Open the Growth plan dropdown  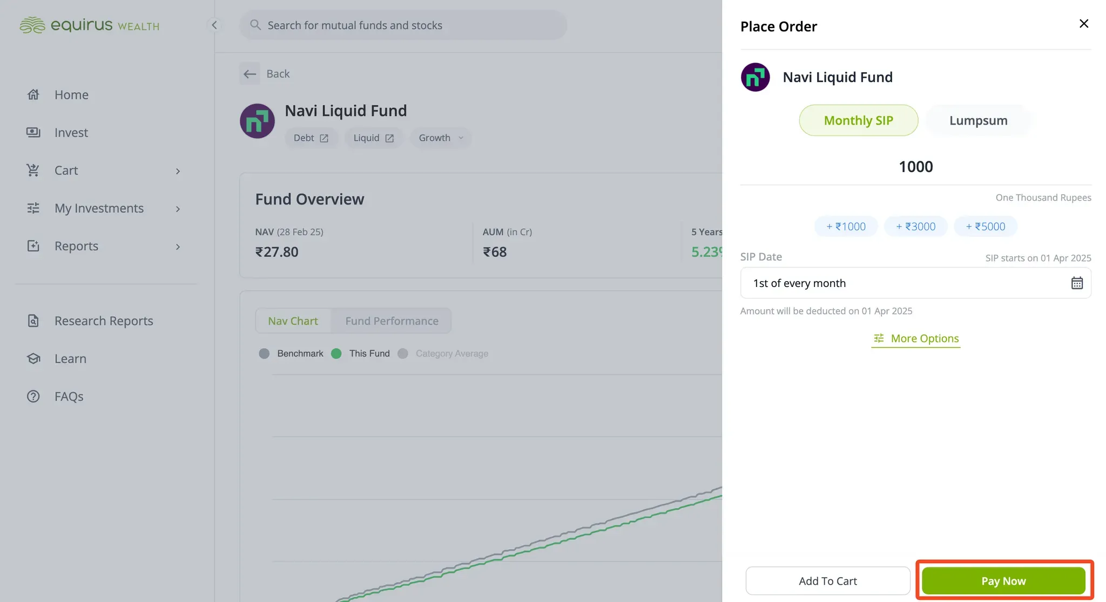coord(441,138)
